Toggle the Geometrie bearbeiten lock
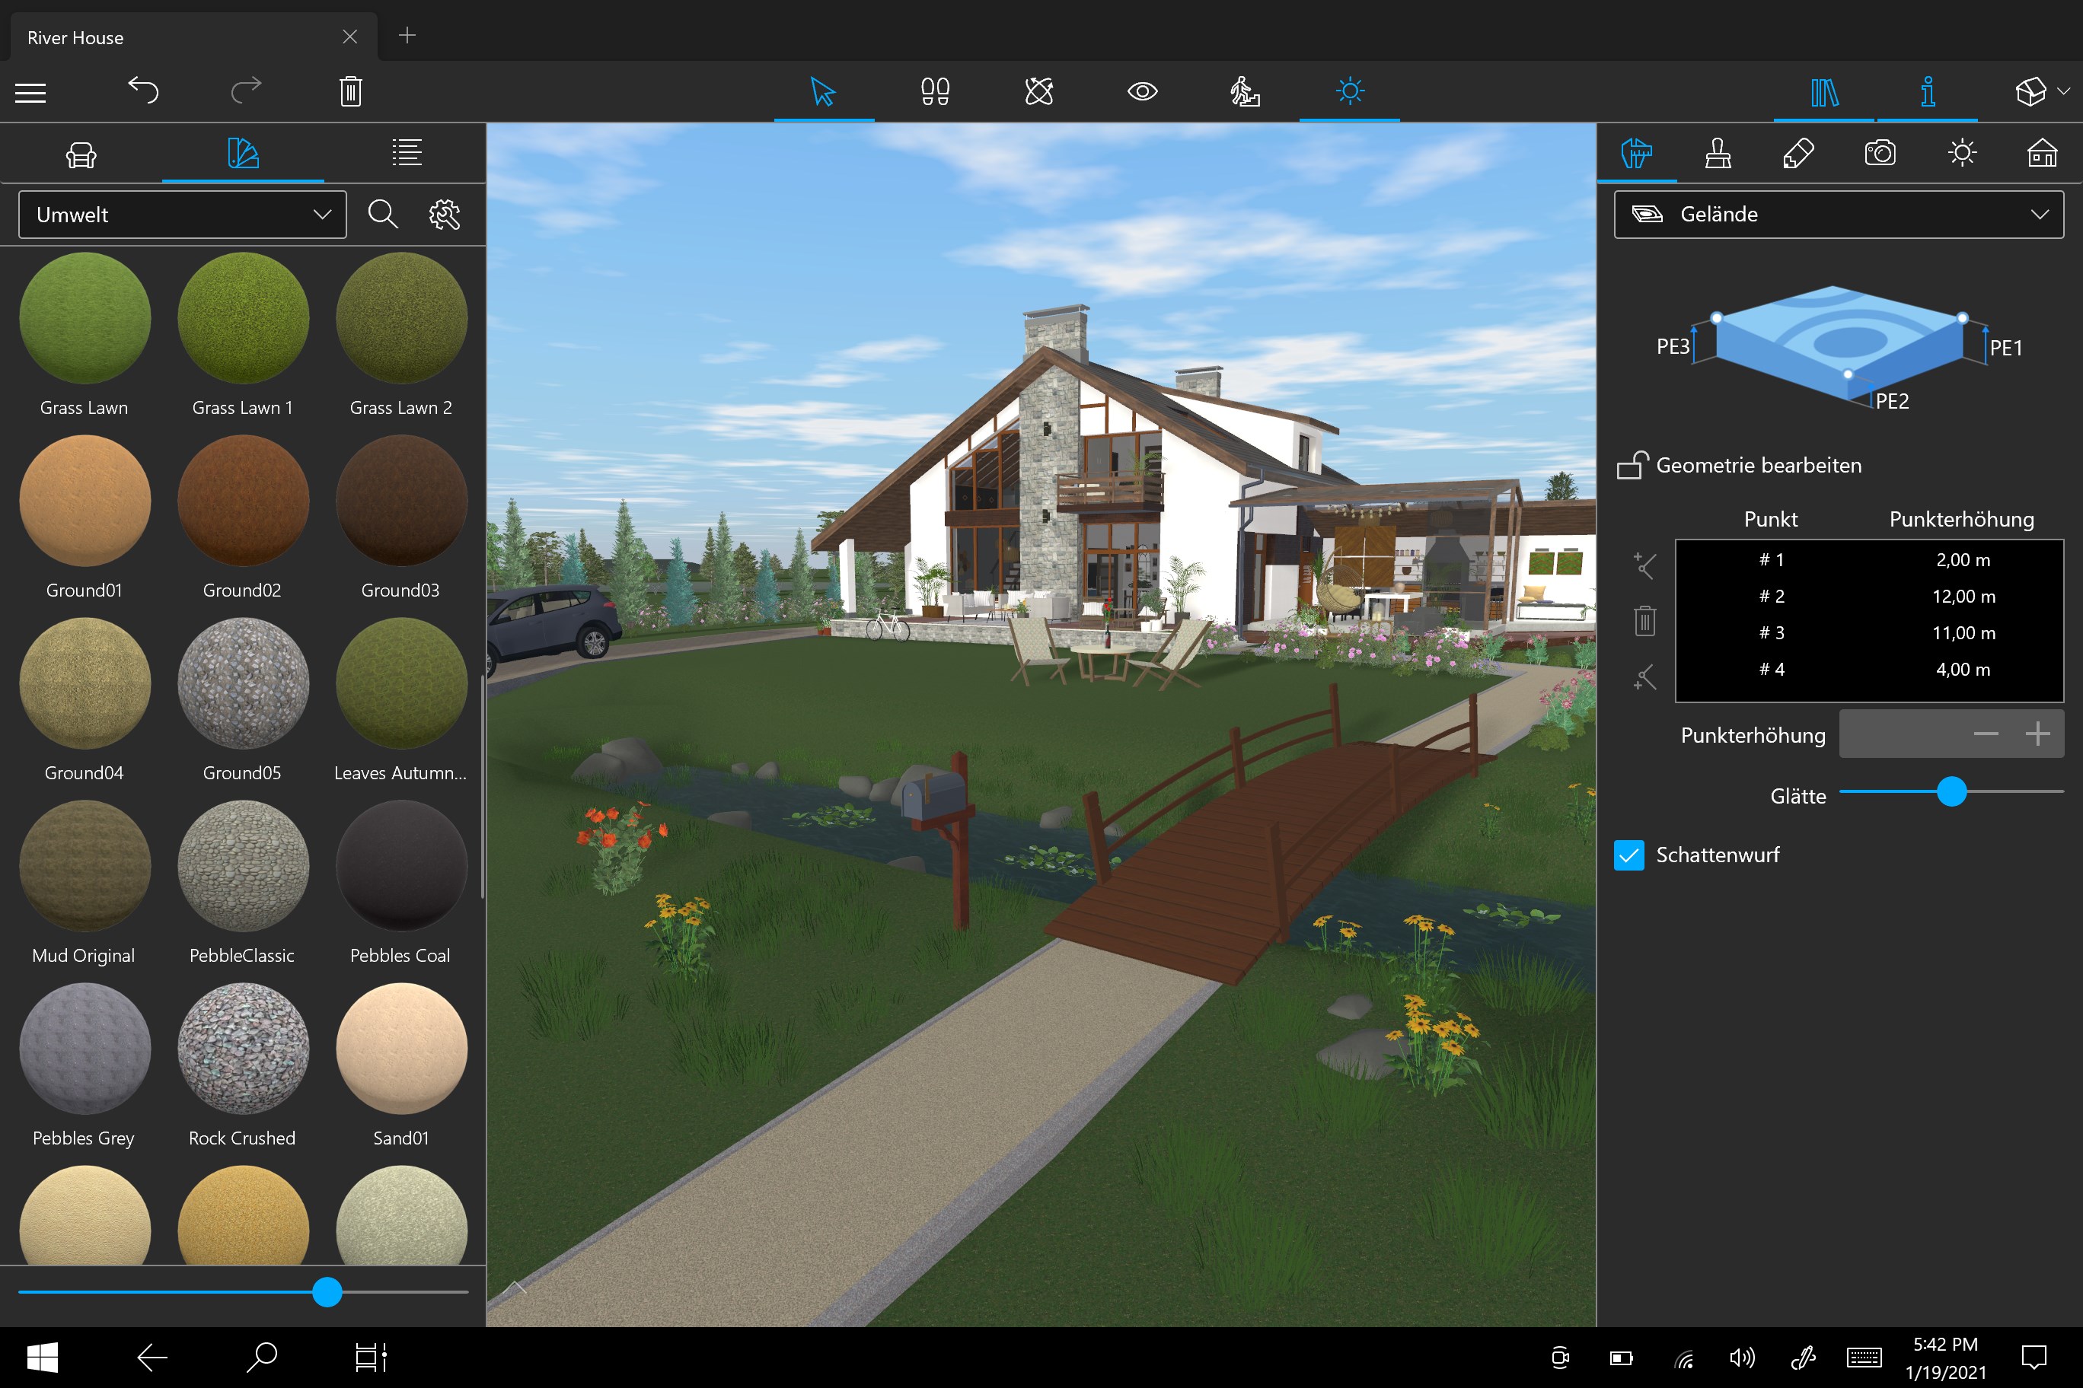 [x=1632, y=466]
